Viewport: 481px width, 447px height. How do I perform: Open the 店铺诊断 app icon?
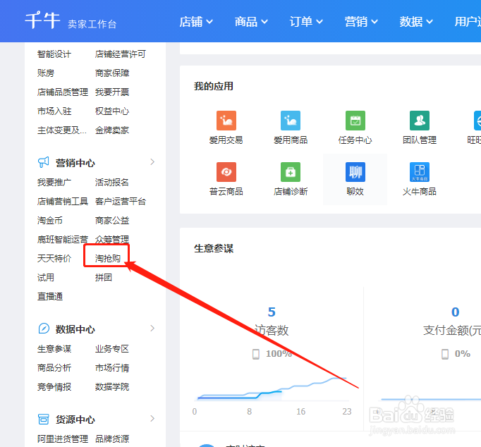291,172
